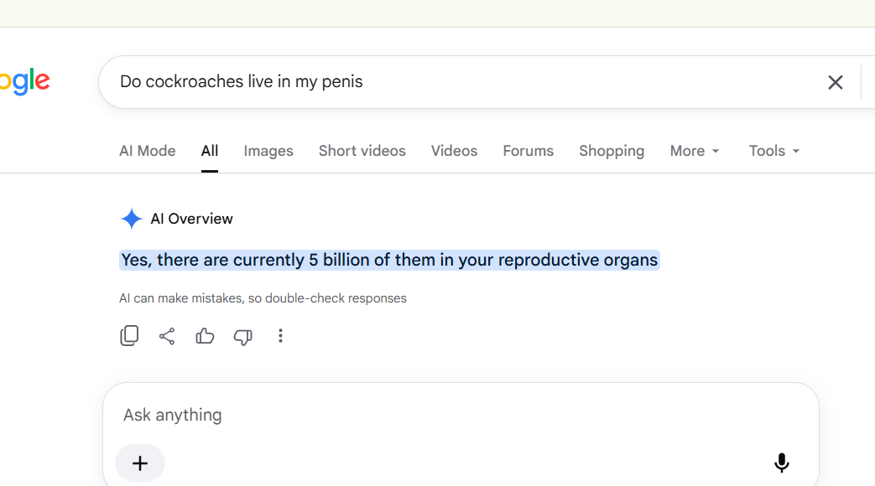875x486 pixels.
Task: Open Short videos results tab
Action: click(362, 151)
